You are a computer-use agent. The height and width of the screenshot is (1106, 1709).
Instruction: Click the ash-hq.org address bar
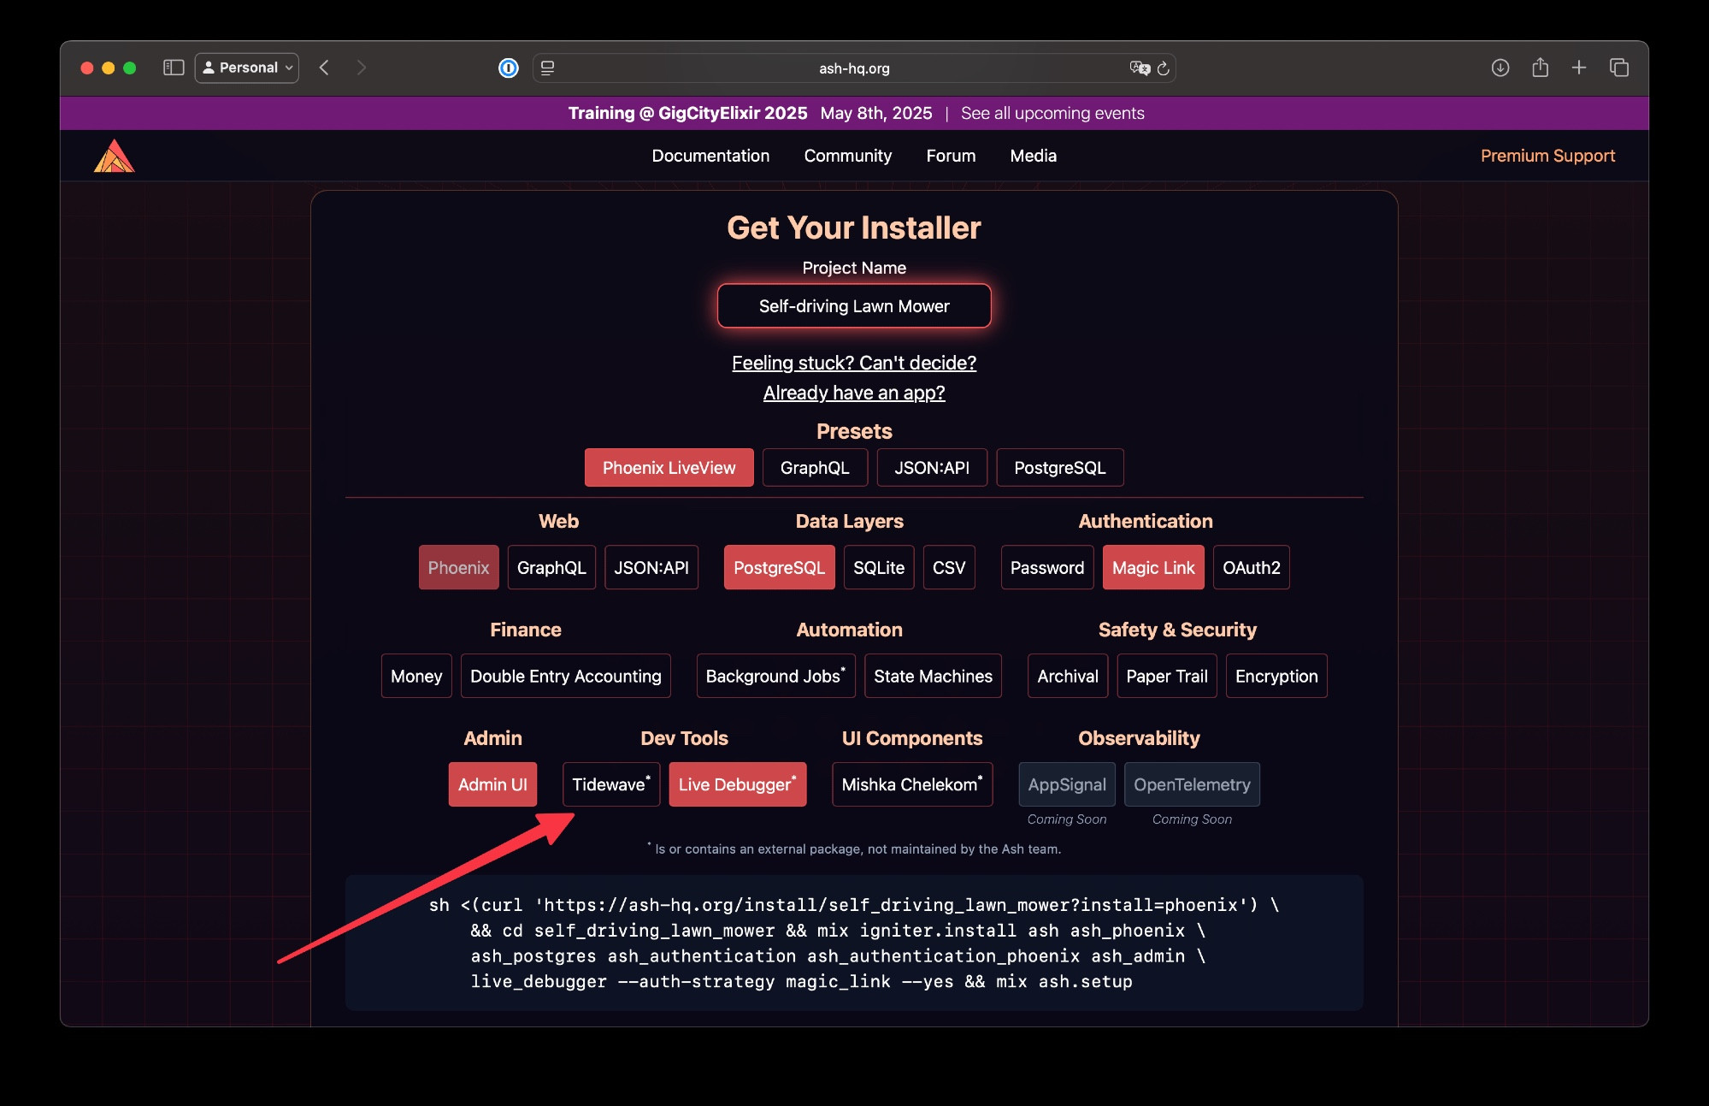[x=854, y=68]
